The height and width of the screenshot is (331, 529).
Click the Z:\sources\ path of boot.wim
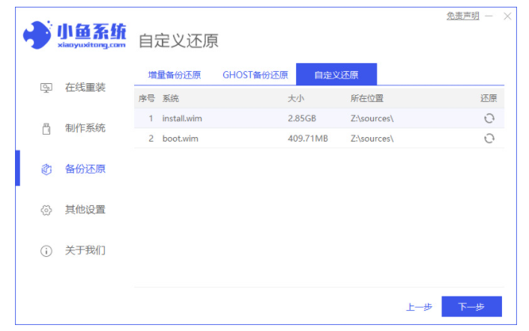(372, 139)
